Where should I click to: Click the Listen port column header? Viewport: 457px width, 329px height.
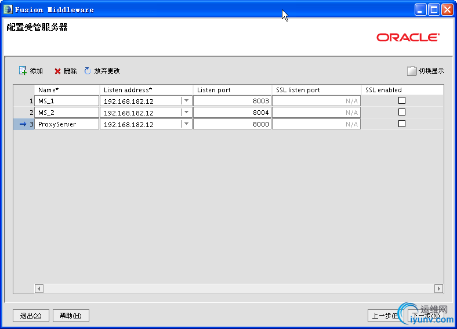[233, 90]
